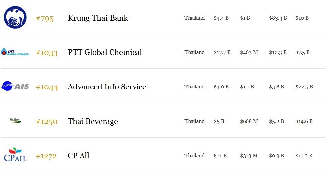The height and width of the screenshot is (172, 328).
Task: Select rank number #795
Action: tap(45, 19)
